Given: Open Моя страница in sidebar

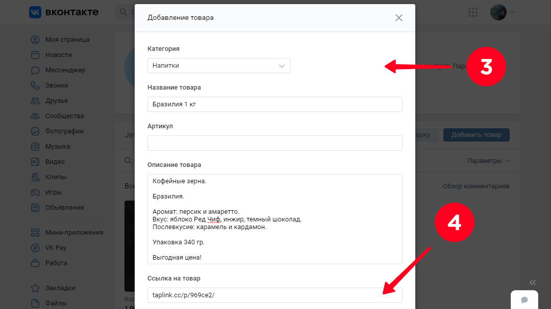Looking at the screenshot, I should click(x=60, y=40).
